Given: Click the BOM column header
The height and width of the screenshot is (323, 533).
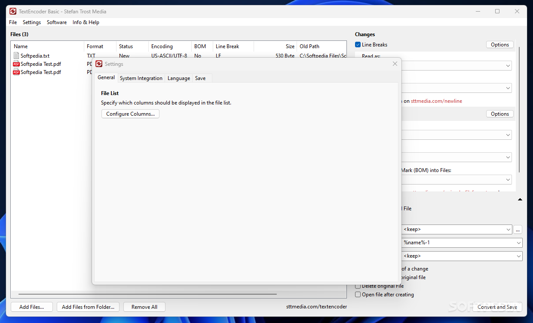Looking at the screenshot, I should point(202,46).
